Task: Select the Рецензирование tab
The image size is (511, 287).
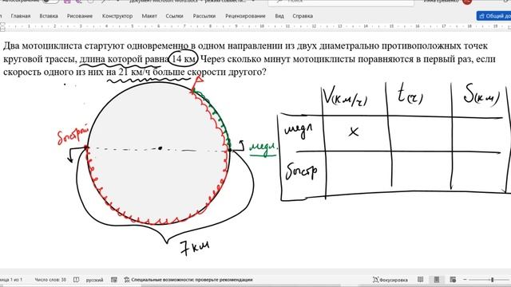Action: [x=245, y=16]
